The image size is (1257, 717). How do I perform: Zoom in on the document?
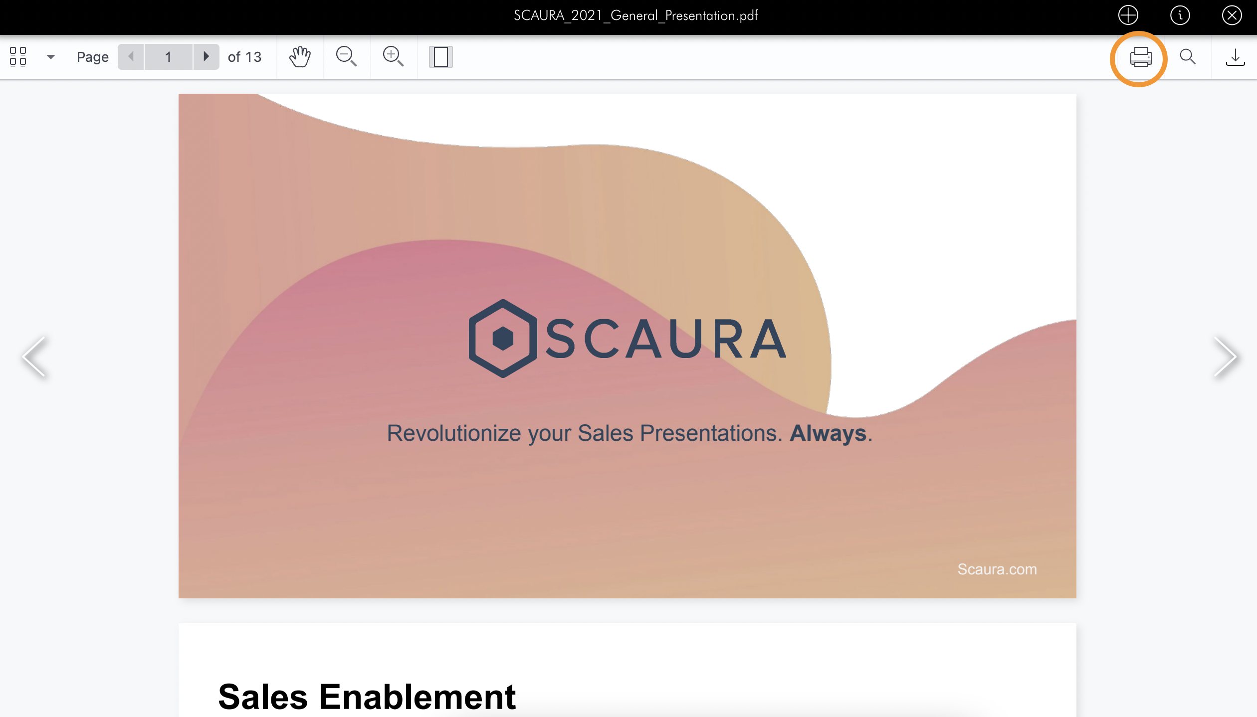coord(393,56)
